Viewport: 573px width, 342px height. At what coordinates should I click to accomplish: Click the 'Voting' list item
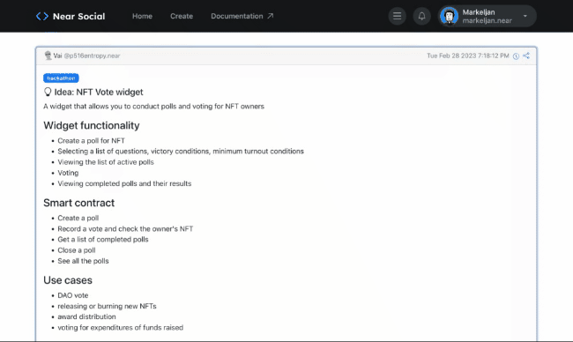(x=68, y=173)
